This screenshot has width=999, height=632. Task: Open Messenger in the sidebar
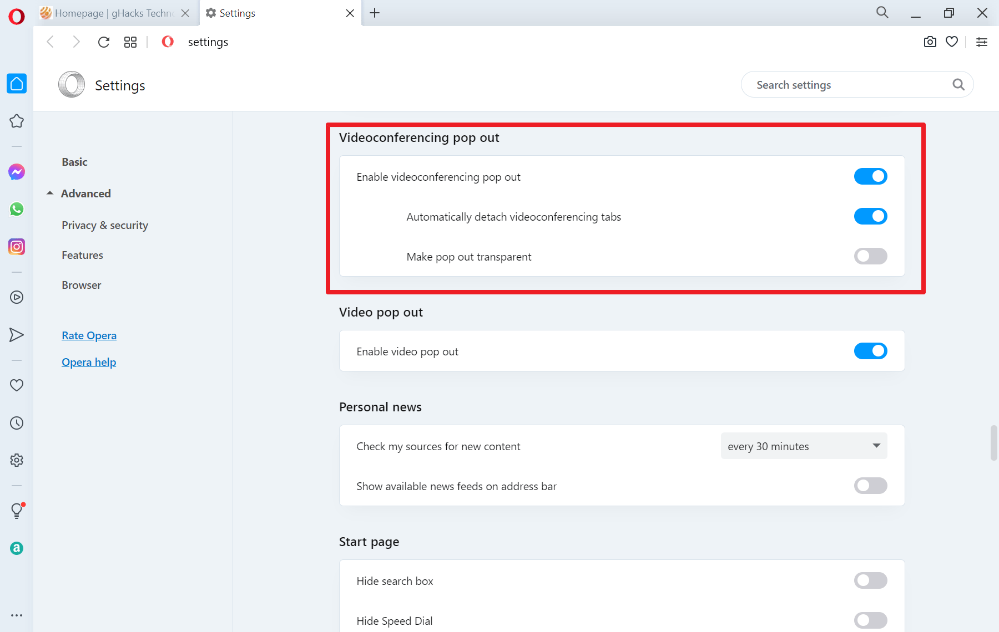click(x=17, y=172)
